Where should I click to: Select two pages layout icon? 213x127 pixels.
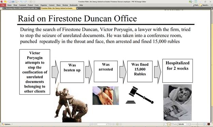point(172,124)
